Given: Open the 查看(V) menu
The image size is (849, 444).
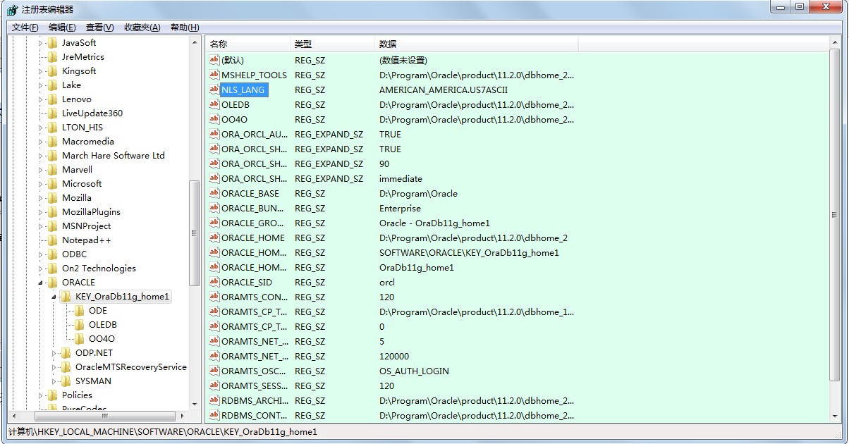Looking at the screenshot, I should (99, 27).
